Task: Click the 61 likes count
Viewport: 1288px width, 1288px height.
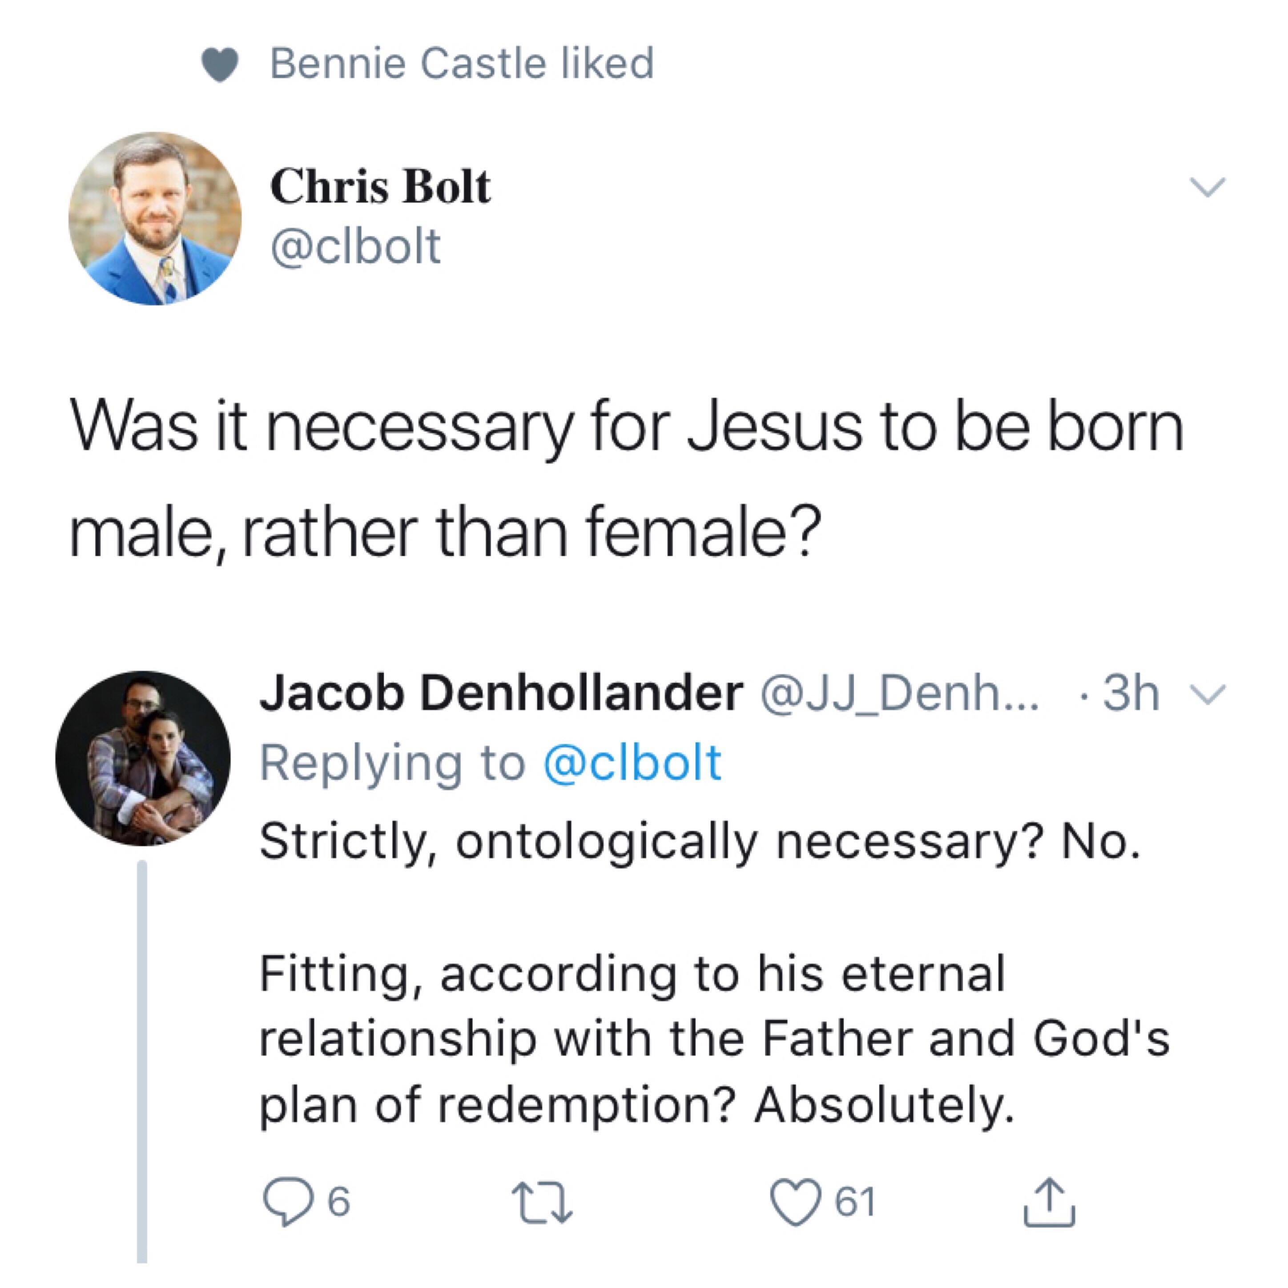Action: pyautogui.click(x=855, y=1202)
